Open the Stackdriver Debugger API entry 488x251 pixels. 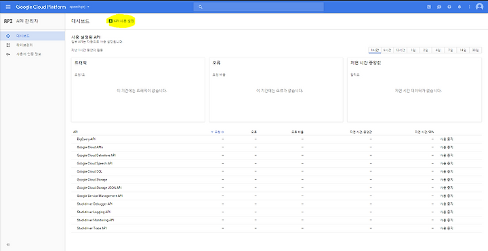coord(95,204)
